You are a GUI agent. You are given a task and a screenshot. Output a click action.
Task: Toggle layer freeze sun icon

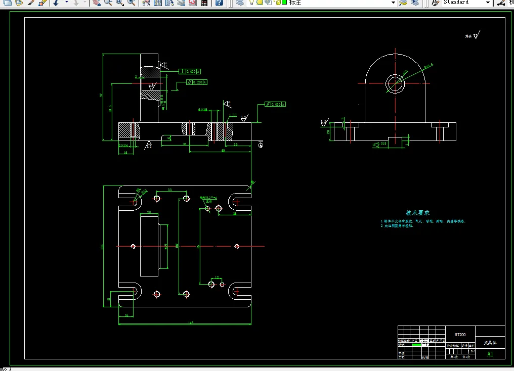click(x=260, y=3)
